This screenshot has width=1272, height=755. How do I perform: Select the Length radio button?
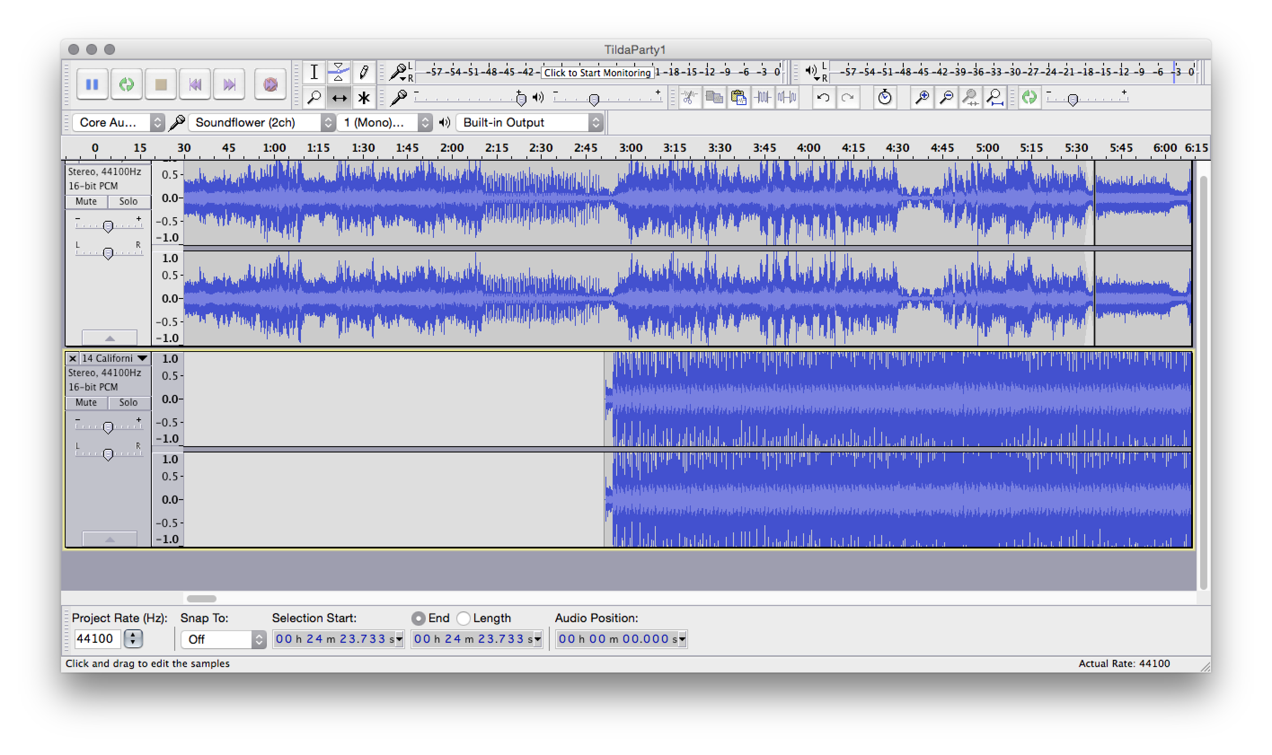(x=463, y=618)
